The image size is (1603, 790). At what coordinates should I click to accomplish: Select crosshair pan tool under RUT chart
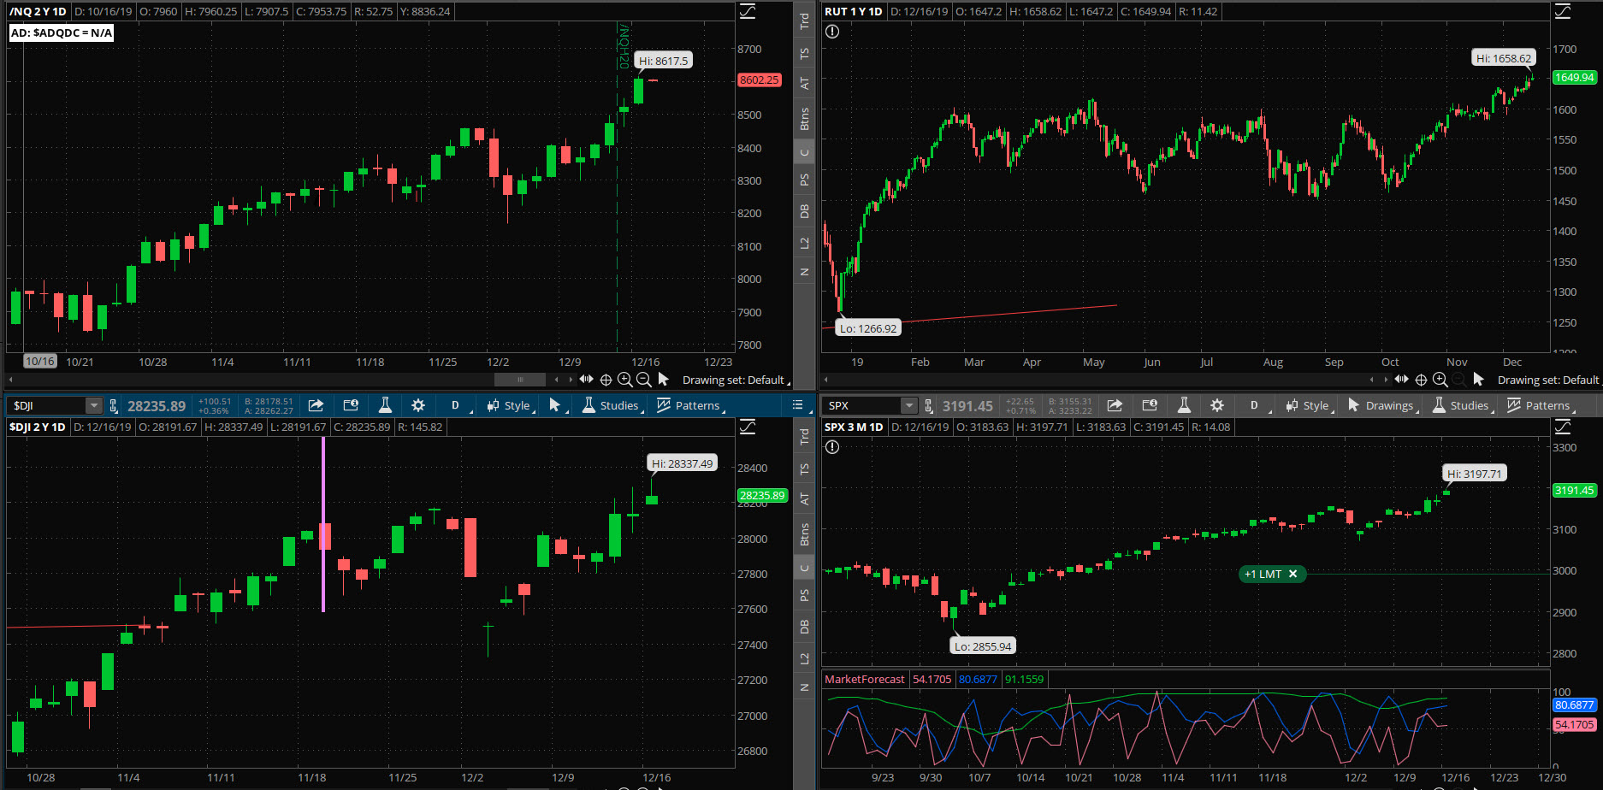pos(1421,380)
